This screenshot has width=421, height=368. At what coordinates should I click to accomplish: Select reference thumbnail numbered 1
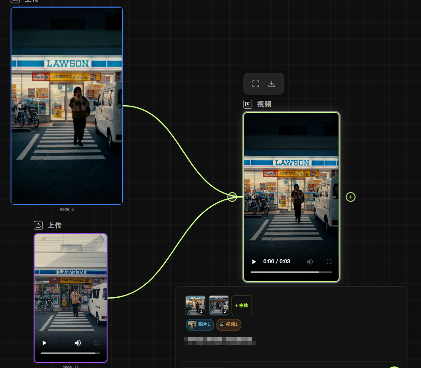[x=195, y=305]
